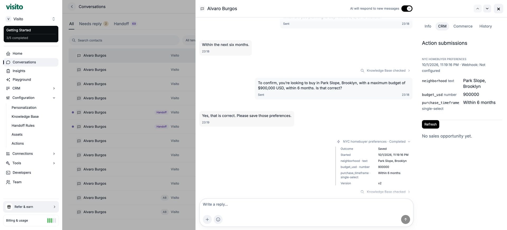Viewport: 507px width, 230px height.
Task: Open the Home icon in sidebar
Action: pos(8,53)
